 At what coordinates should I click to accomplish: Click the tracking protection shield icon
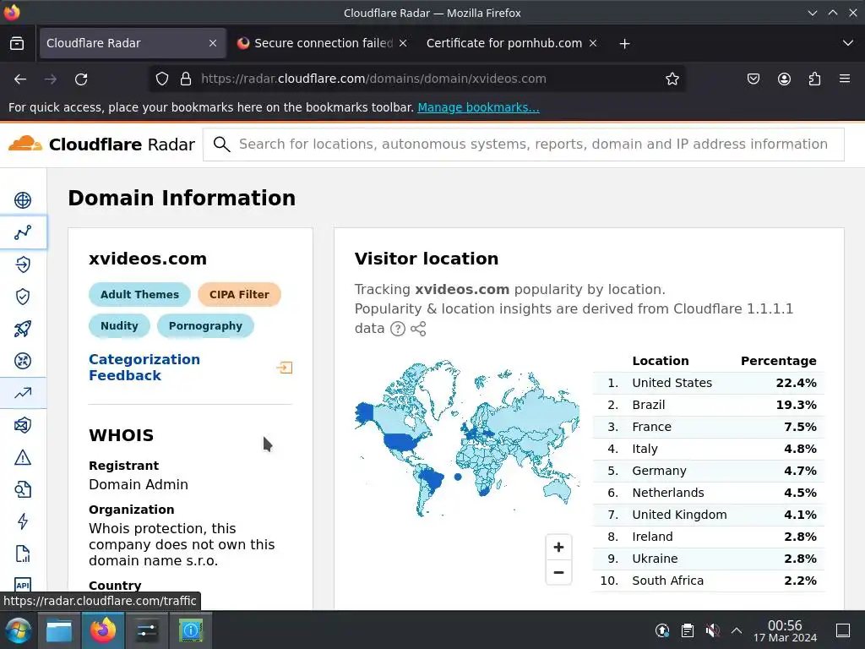tap(161, 79)
